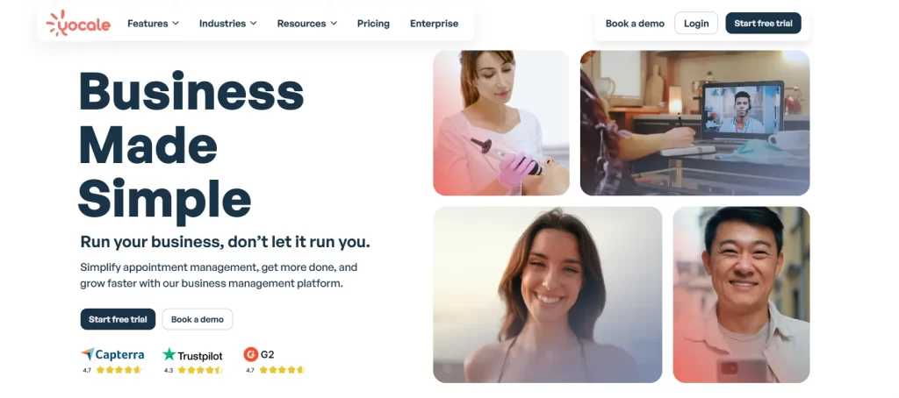Viewport: 899px width, 398px height.
Task: Click the Capterra star rating row
Action: (x=118, y=370)
